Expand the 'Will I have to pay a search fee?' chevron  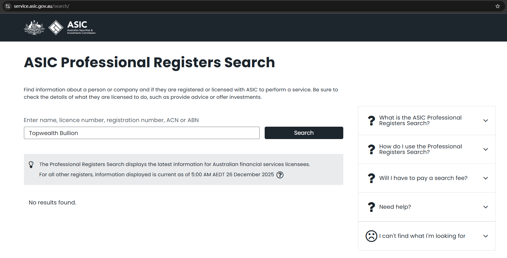tap(486, 178)
